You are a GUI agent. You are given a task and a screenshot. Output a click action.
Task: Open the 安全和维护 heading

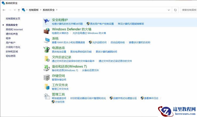point(60,20)
